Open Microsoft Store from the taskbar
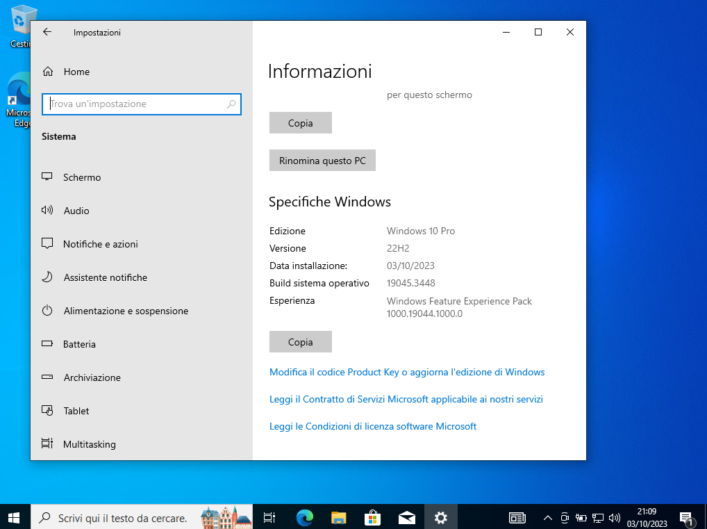 pyautogui.click(x=372, y=518)
